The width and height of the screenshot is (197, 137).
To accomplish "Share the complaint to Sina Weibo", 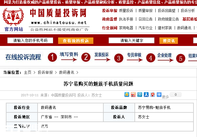I will [x=133, y=95].
